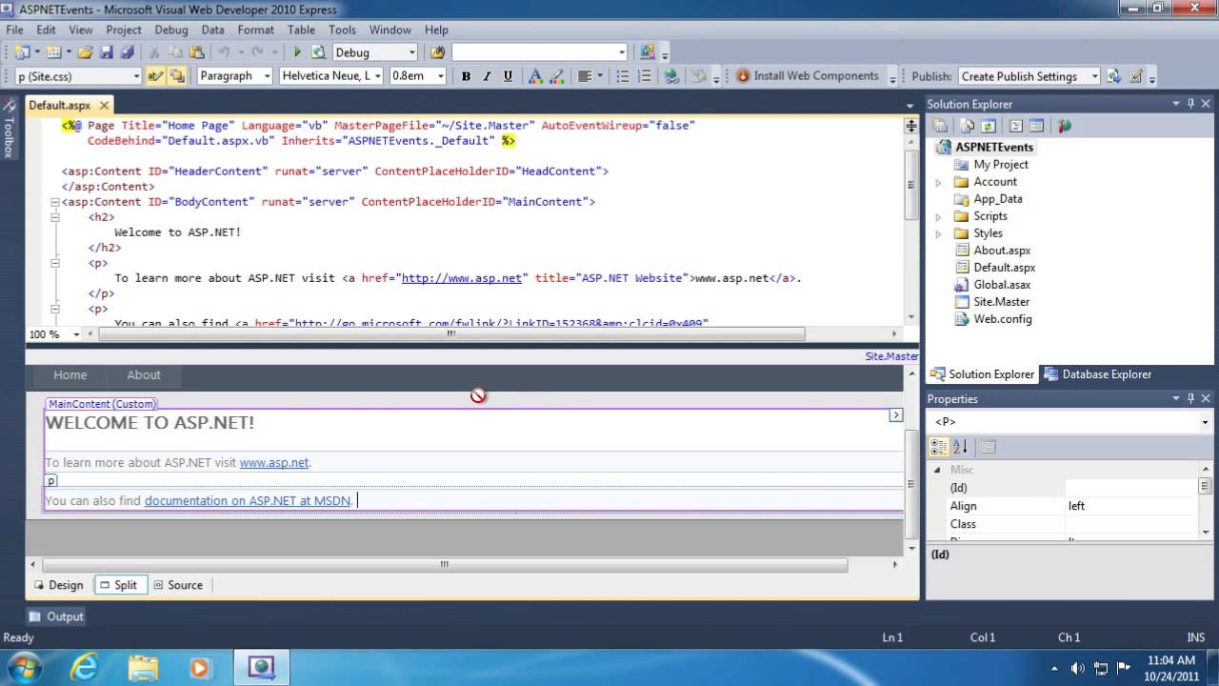Expand the Scripts folder node
The image size is (1219, 686).
coord(939,216)
